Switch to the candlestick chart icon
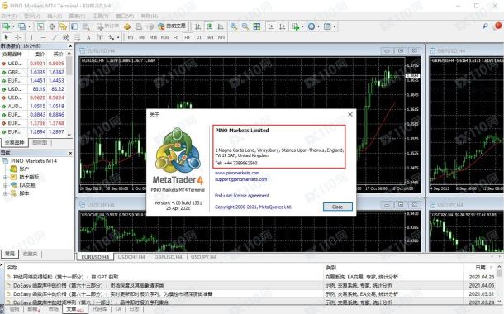 pyautogui.click(x=209, y=26)
